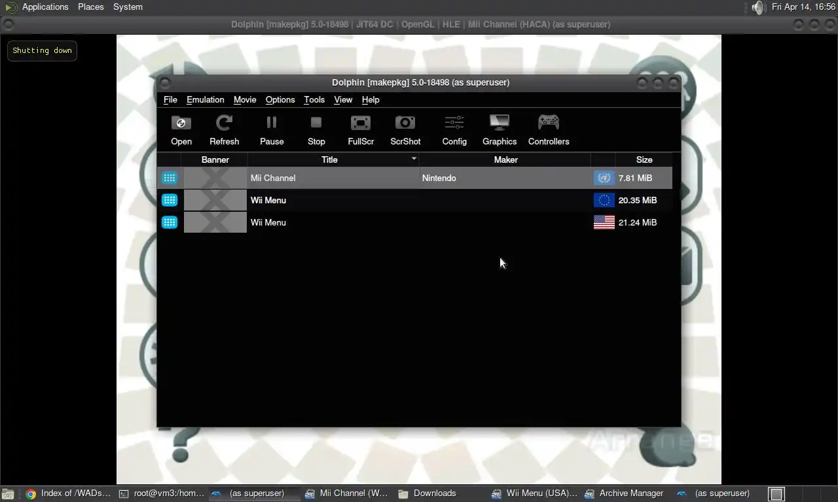The height and width of the screenshot is (502, 838).
Task: Refresh the game list
Action: click(224, 130)
